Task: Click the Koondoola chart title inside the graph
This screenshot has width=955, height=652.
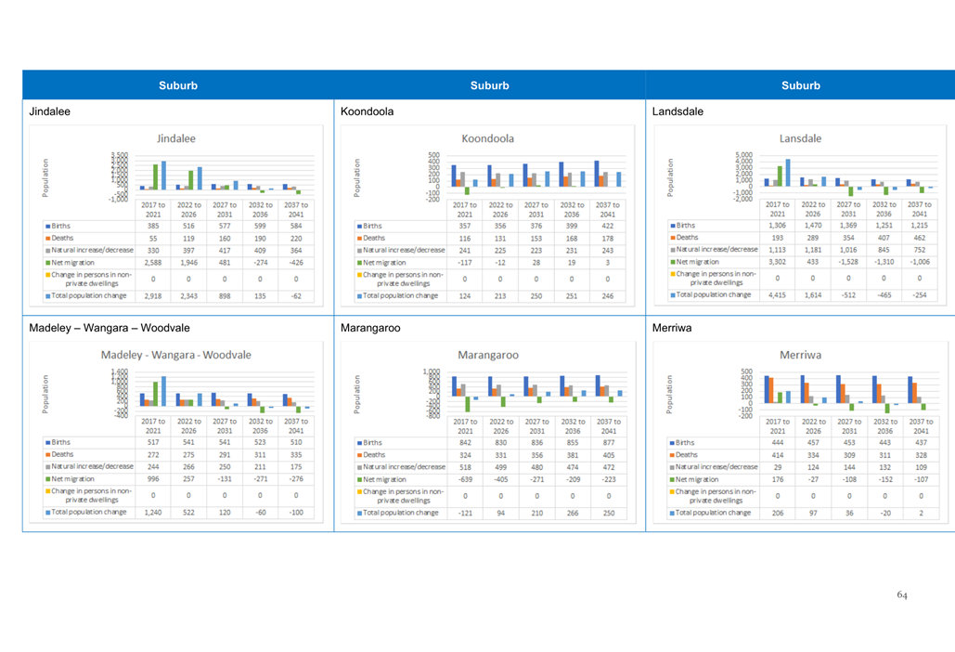Action: pyautogui.click(x=487, y=138)
